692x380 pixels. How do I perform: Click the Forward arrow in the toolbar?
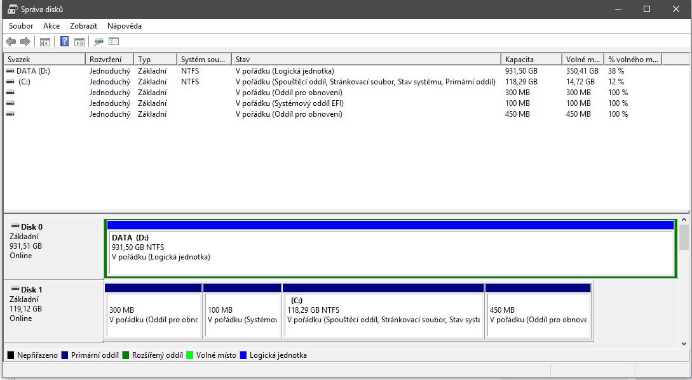click(x=25, y=42)
